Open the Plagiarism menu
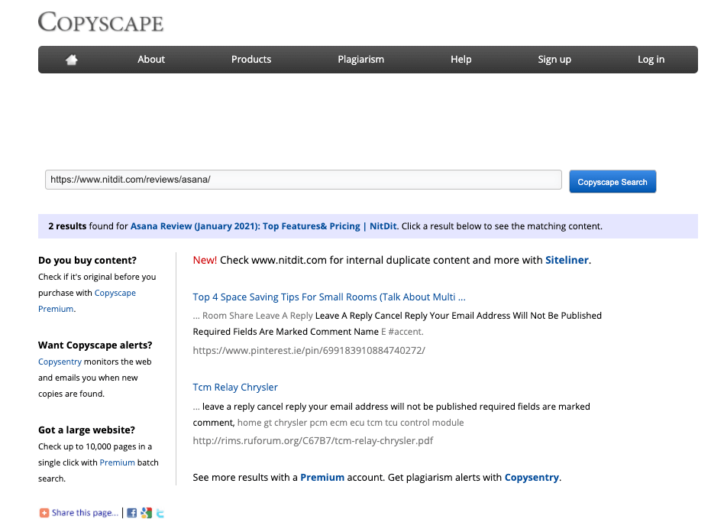The height and width of the screenshot is (532, 724). [x=360, y=59]
